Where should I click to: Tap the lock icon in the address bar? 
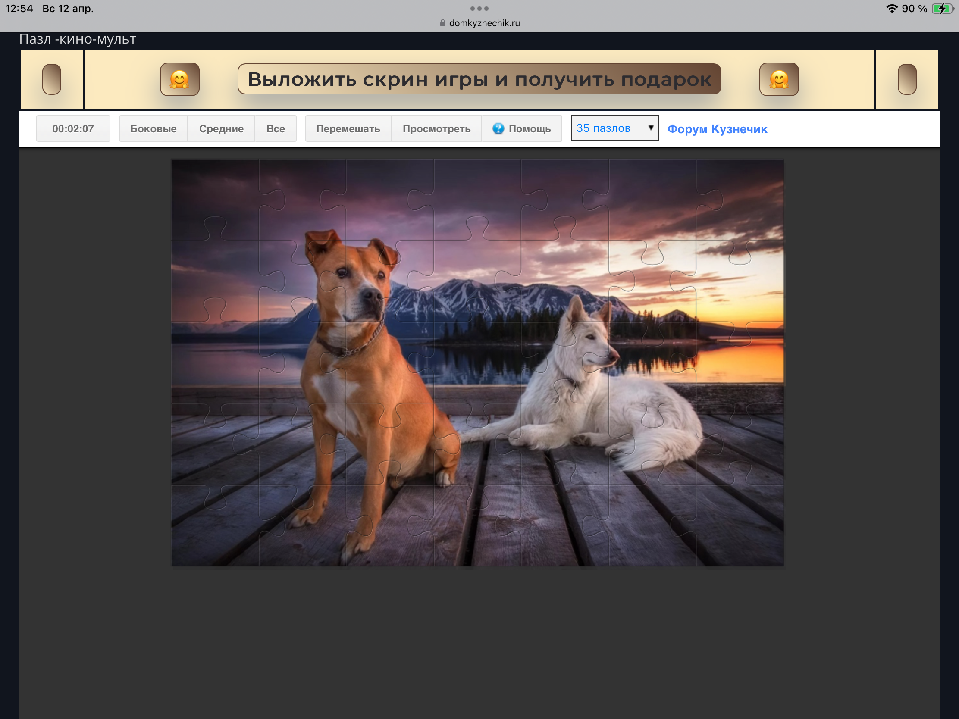click(x=442, y=23)
